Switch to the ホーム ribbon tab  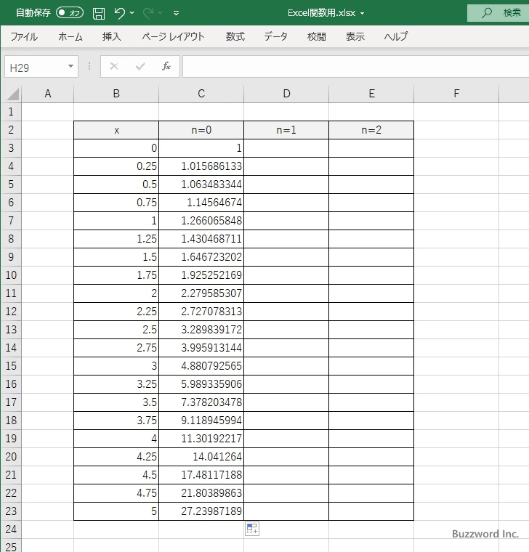(x=70, y=36)
